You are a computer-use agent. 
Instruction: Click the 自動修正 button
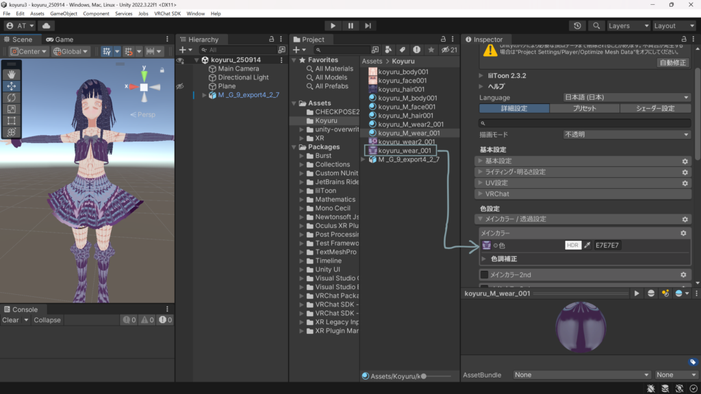click(672, 62)
